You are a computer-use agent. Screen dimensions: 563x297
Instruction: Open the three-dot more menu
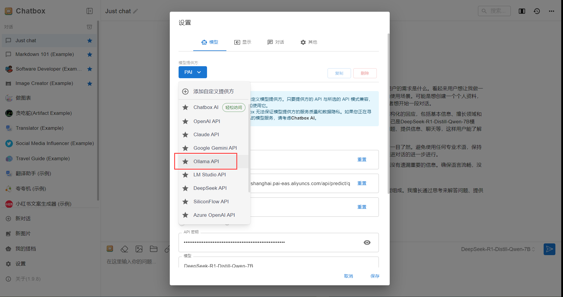(x=552, y=11)
